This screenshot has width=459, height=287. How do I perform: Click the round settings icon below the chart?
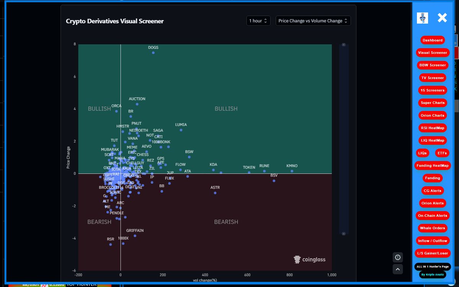click(398, 257)
